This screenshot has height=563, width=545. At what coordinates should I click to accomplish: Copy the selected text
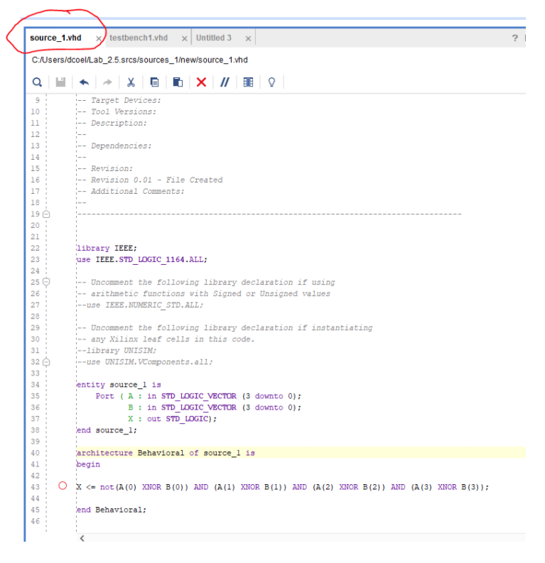(x=154, y=82)
